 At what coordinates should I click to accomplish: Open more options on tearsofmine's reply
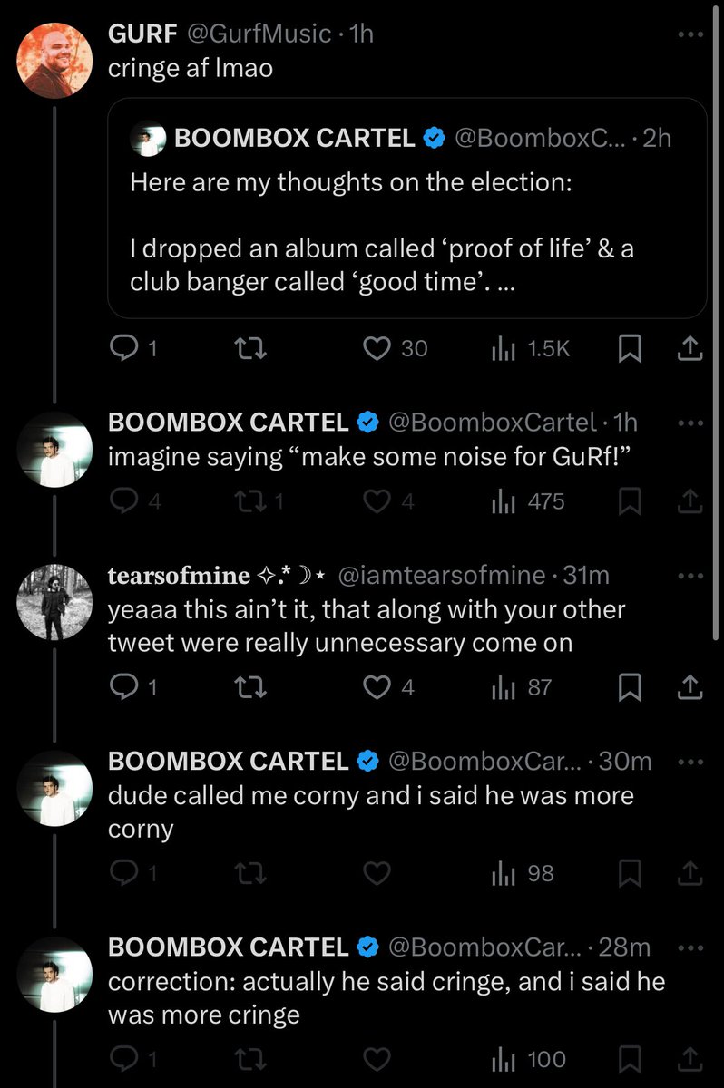pos(690,576)
